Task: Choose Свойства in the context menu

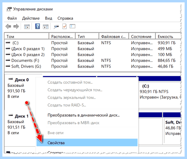Action: point(87,143)
